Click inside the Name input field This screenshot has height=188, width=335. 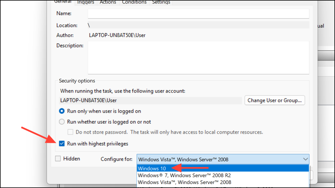(x=198, y=13)
